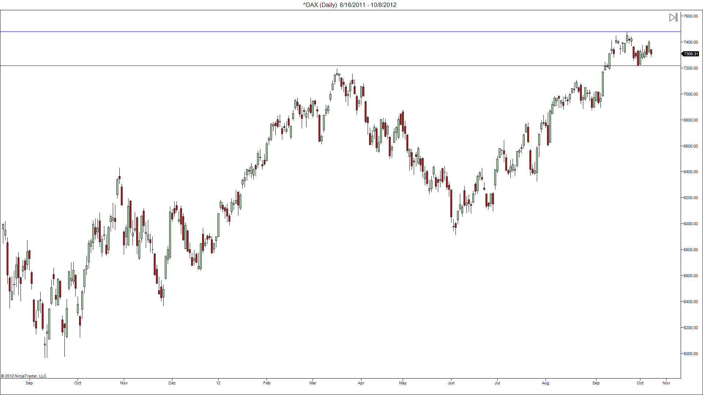This screenshot has height=395, width=703.
Task: Click the scroll-to-latest-bar arrow icon
Action: 673,17
